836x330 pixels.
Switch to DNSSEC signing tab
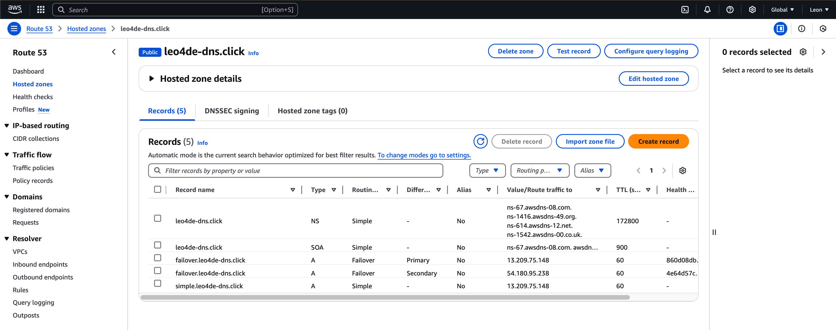click(x=232, y=111)
